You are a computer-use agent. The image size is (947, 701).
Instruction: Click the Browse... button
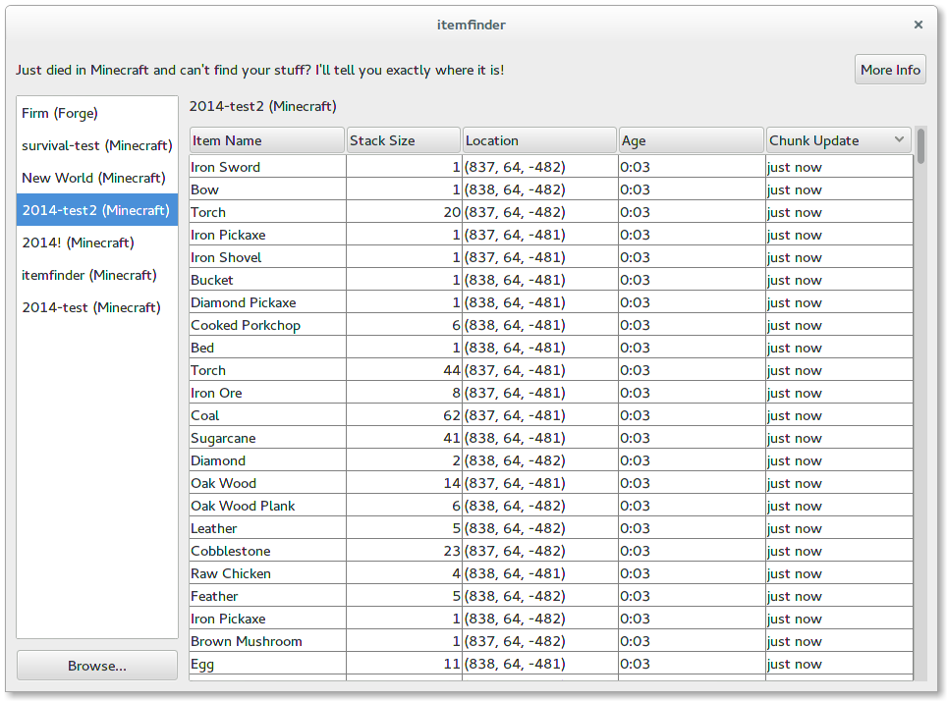pyautogui.click(x=96, y=666)
